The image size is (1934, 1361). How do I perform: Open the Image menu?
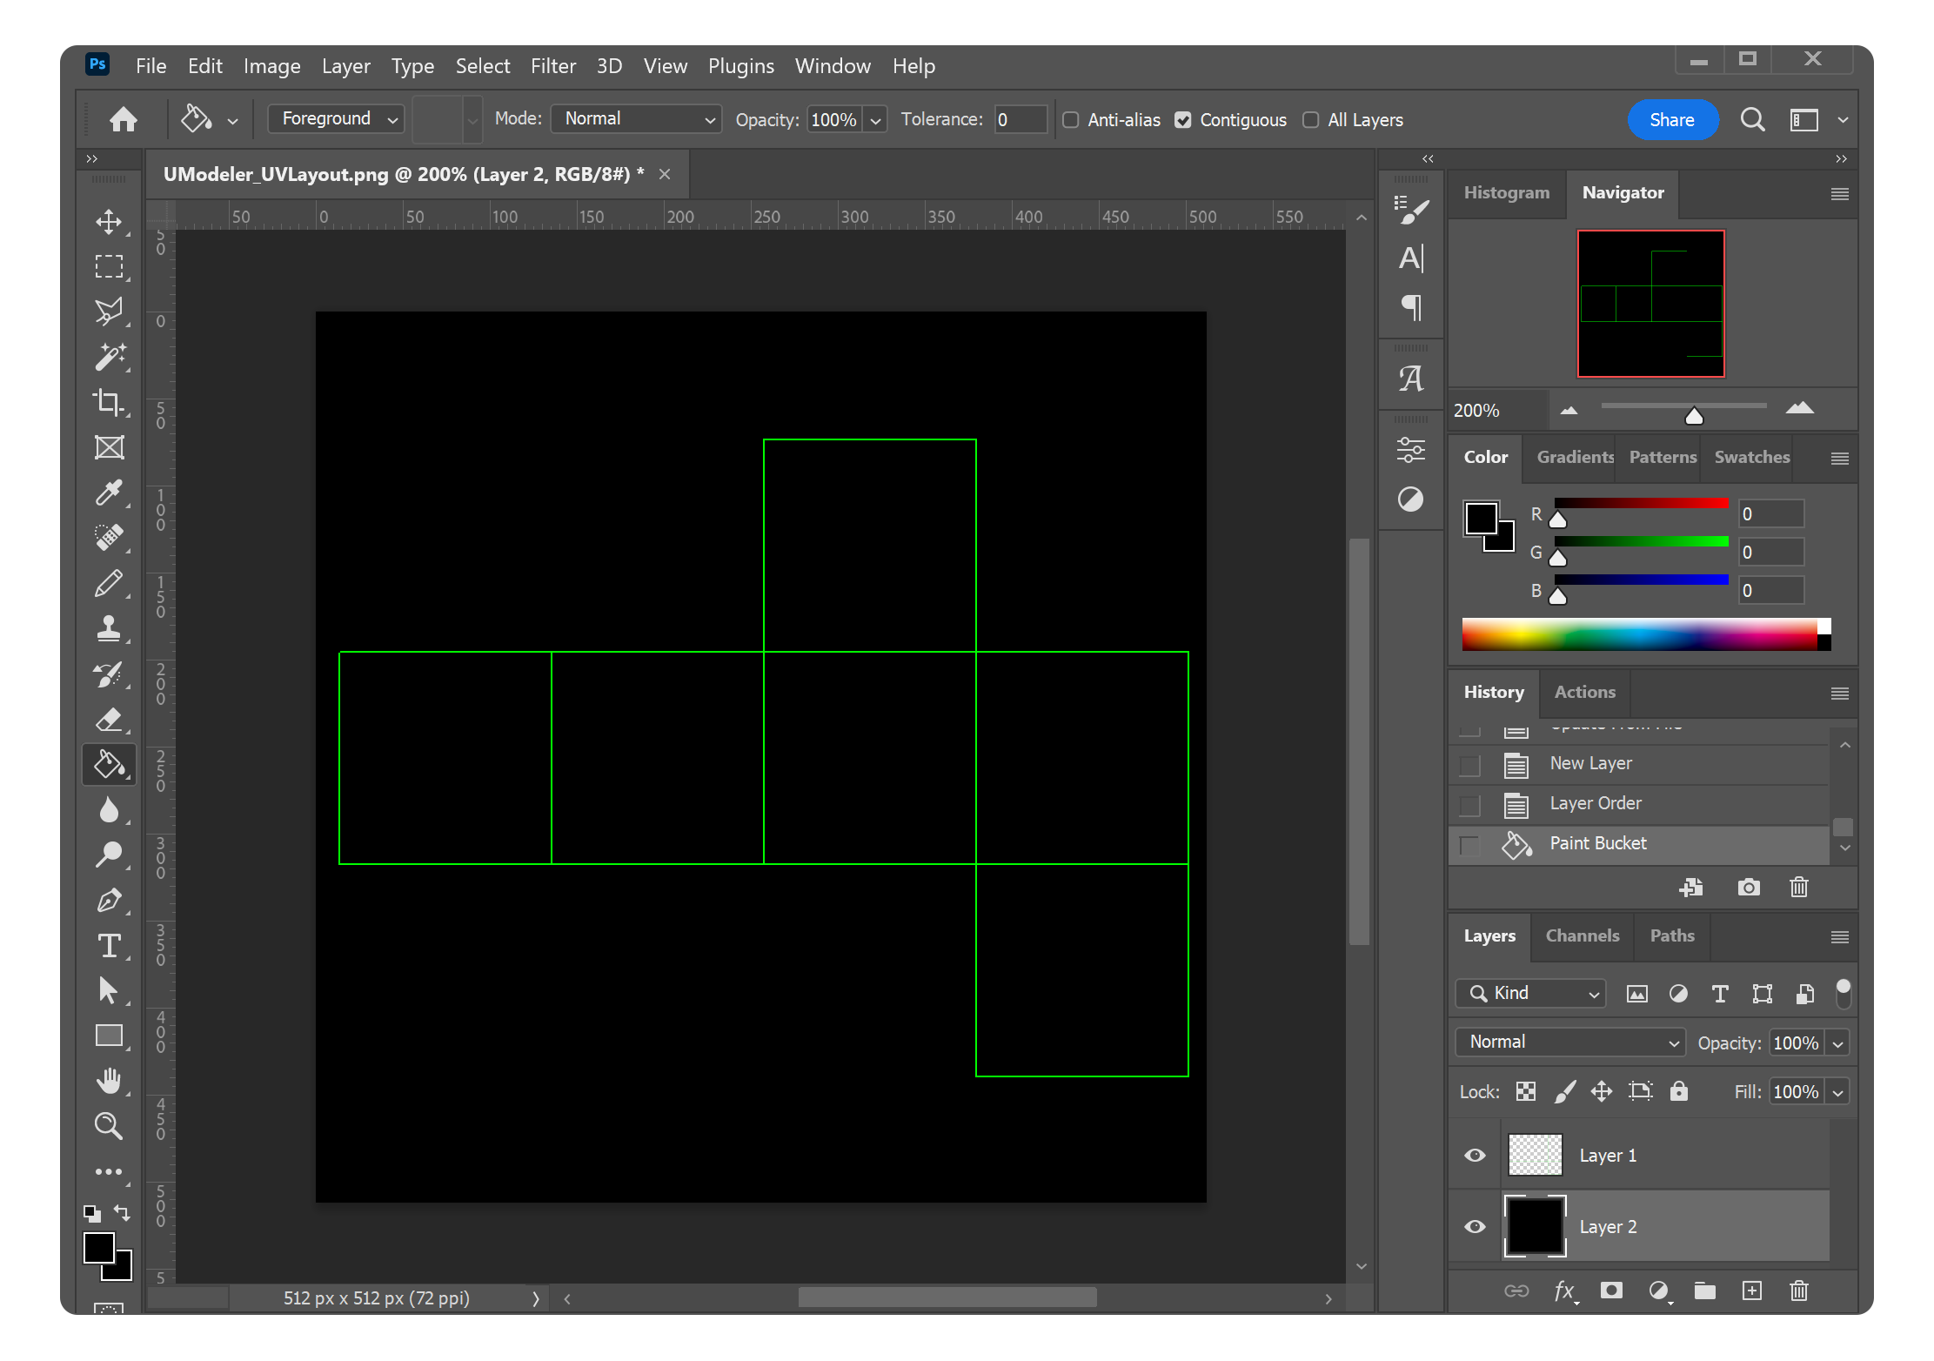click(x=271, y=66)
